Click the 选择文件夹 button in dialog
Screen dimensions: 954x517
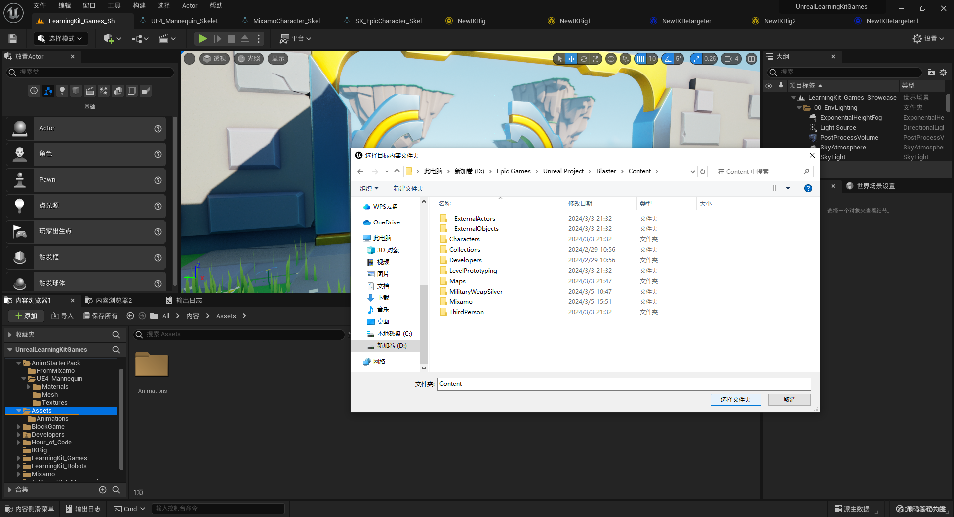[x=736, y=400]
